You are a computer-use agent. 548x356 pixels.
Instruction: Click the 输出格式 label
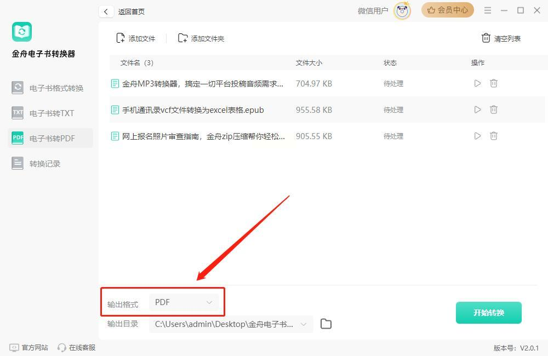pyautogui.click(x=123, y=305)
